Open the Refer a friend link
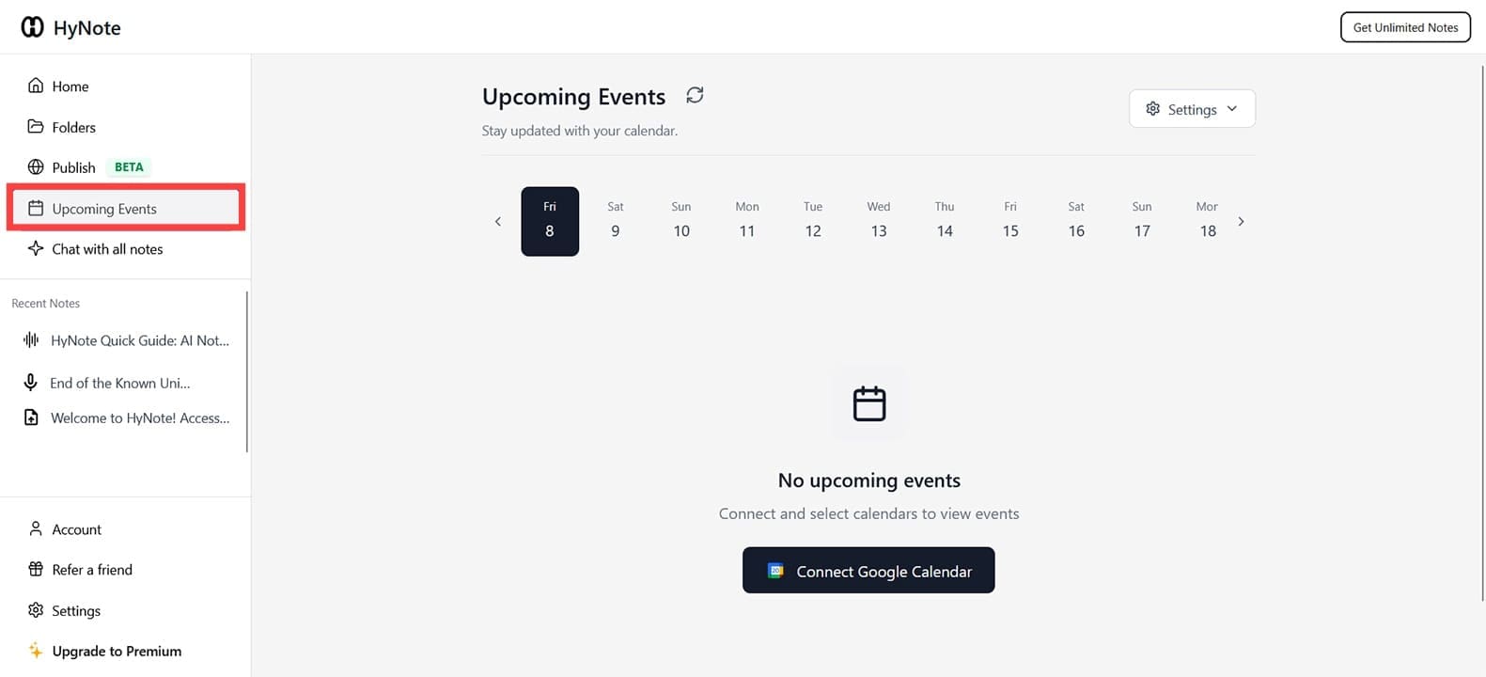1486x677 pixels. (126, 570)
